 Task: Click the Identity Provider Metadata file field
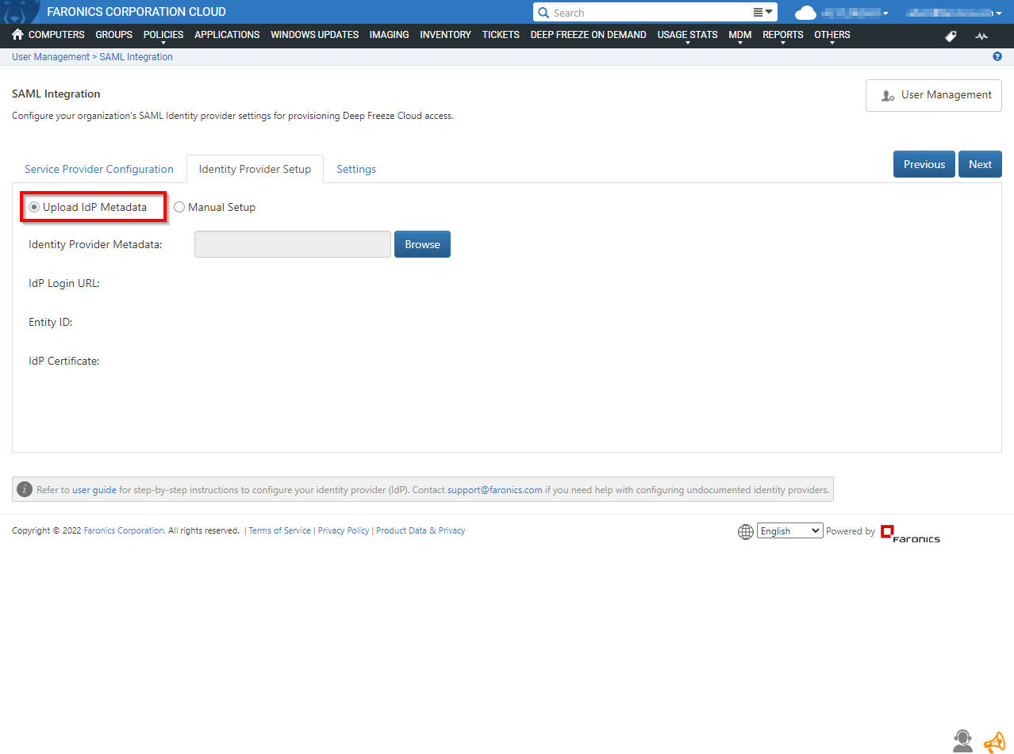click(292, 244)
